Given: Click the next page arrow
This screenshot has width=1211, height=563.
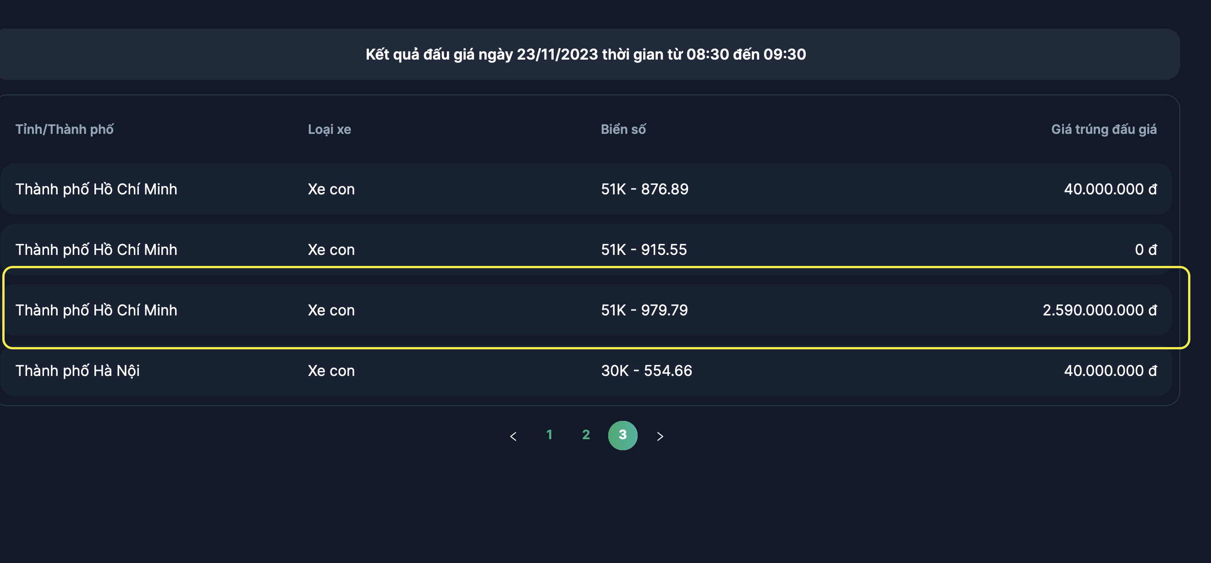Looking at the screenshot, I should pos(660,436).
